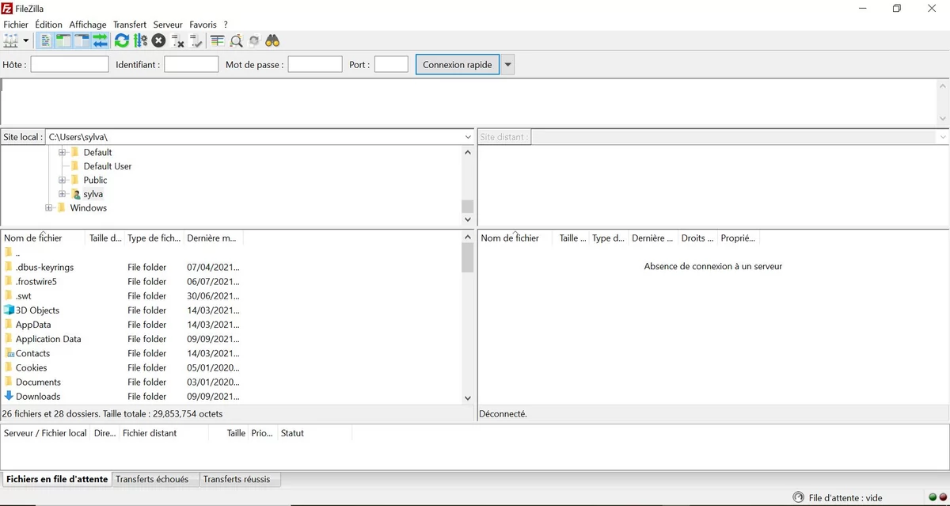Viewport: 950px width, 506px height.
Task: Select the AppData folder
Action: pos(33,325)
